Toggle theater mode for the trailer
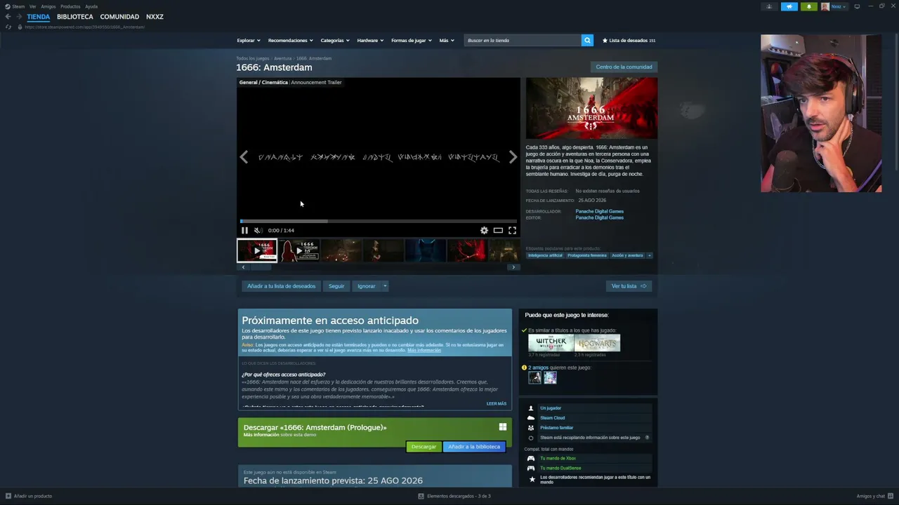 click(x=498, y=230)
